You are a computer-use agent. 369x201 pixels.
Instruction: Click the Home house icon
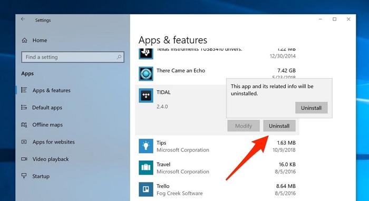point(24,40)
